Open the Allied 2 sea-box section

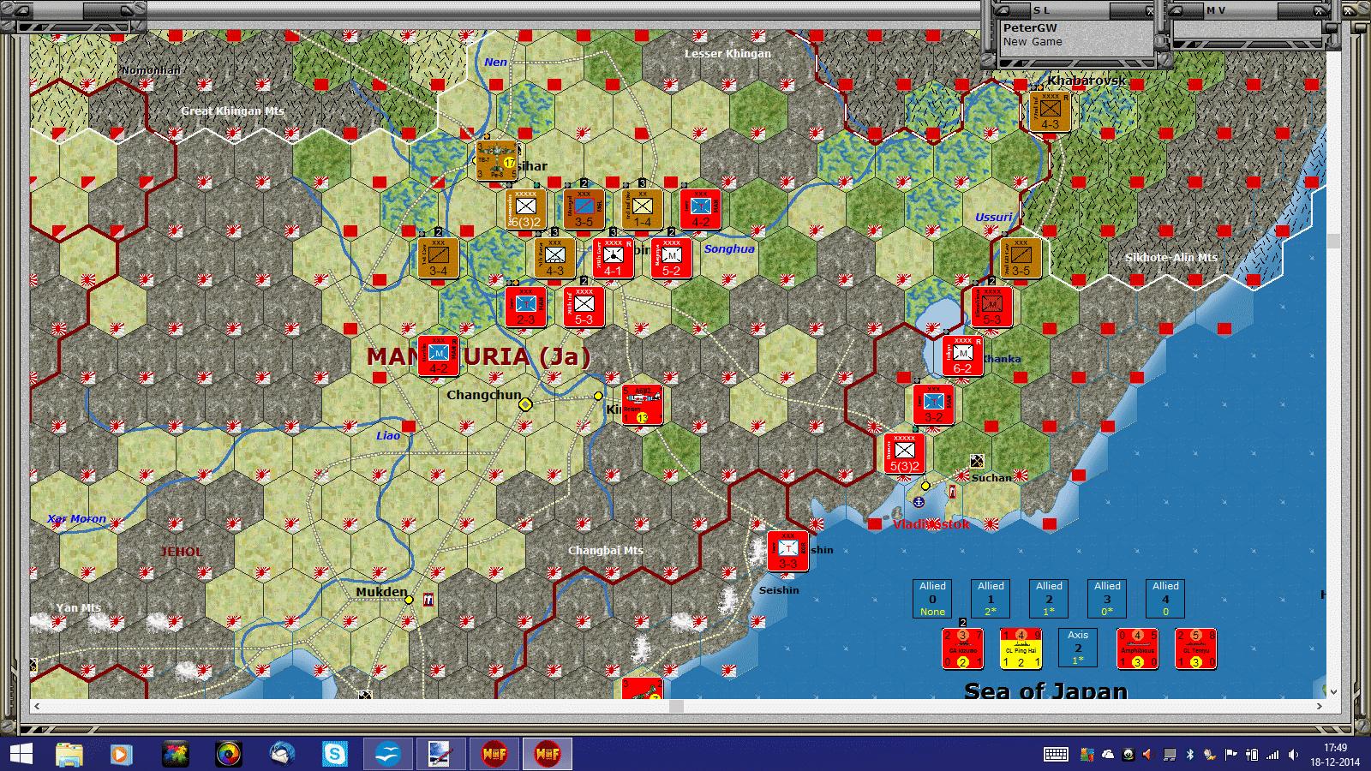point(1049,599)
